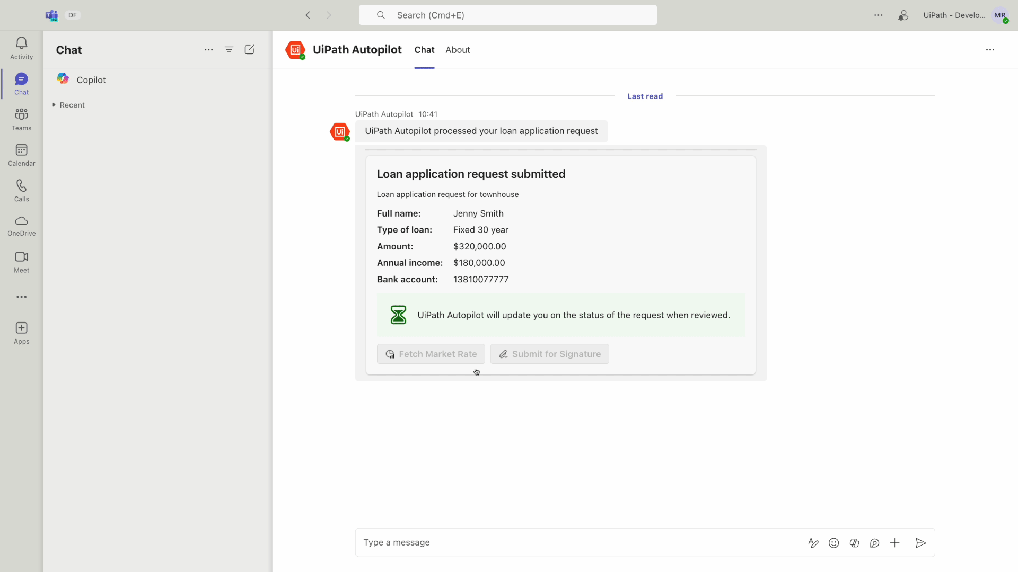
Task: Expand the Recent chats section
Action: pyautogui.click(x=54, y=105)
